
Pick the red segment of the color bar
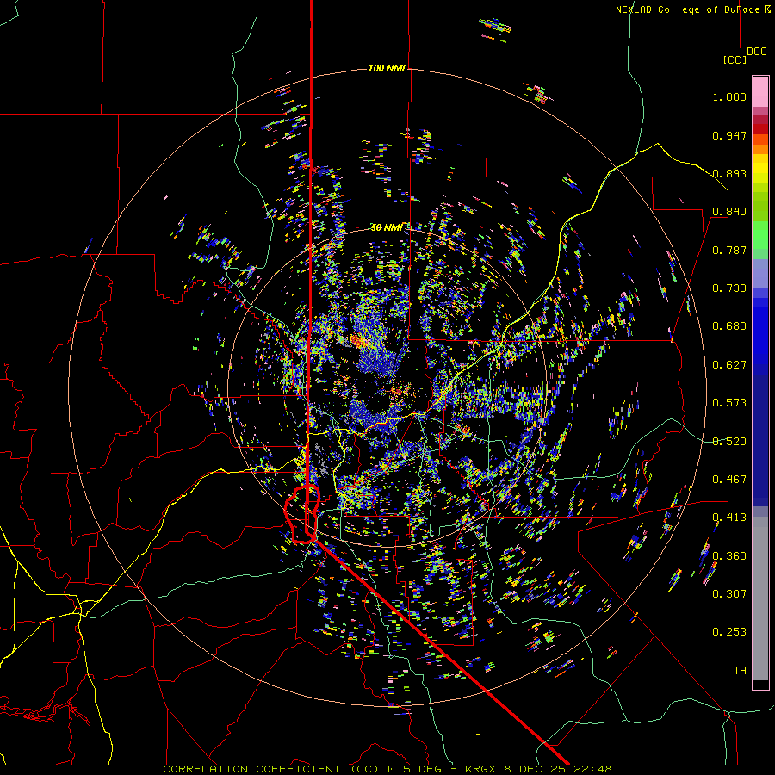[x=760, y=128]
